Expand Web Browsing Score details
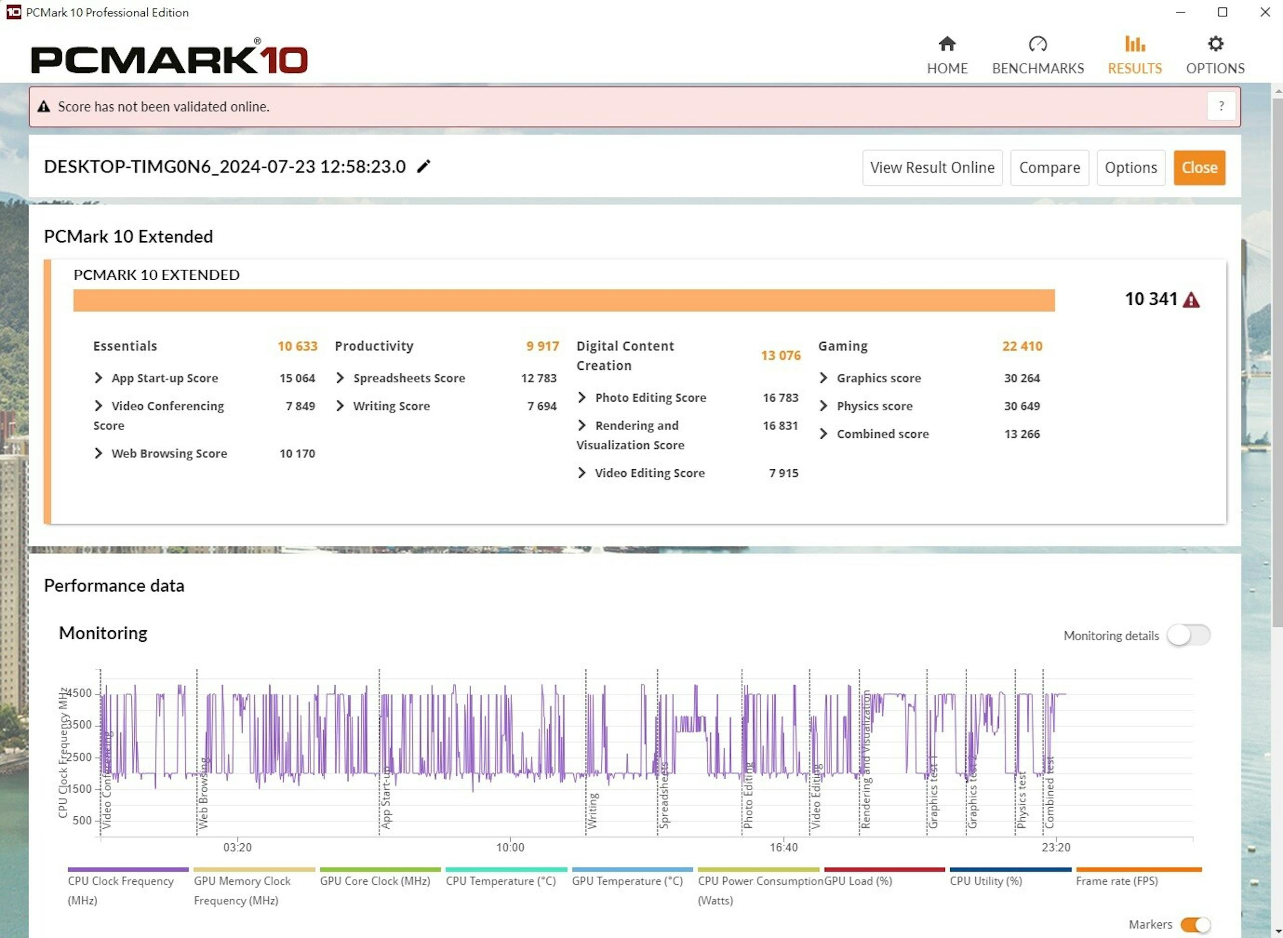 click(x=98, y=453)
